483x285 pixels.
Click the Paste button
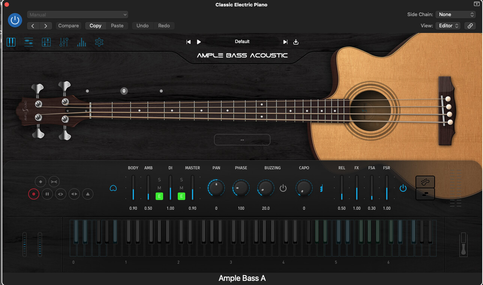point(117,26)
